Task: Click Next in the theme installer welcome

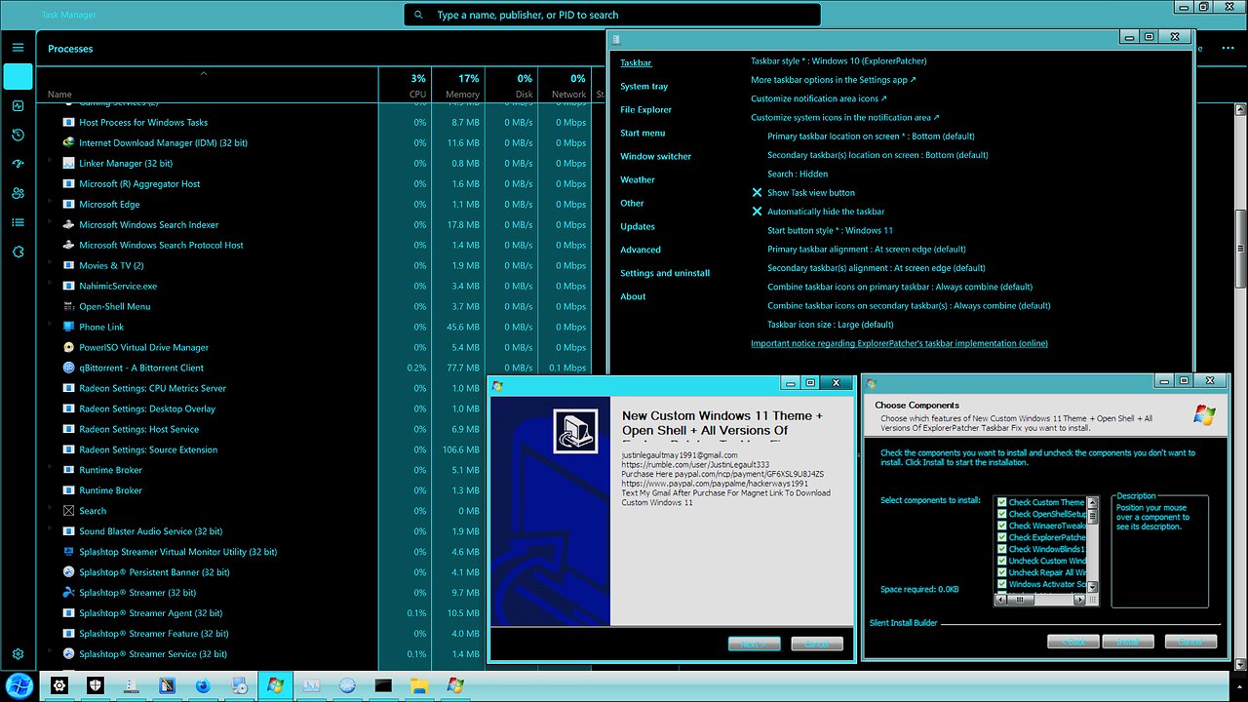Action: point(755,643)
